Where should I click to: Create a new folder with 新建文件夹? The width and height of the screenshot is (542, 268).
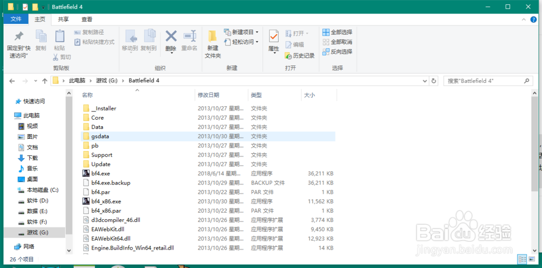(x=212, y=44)
